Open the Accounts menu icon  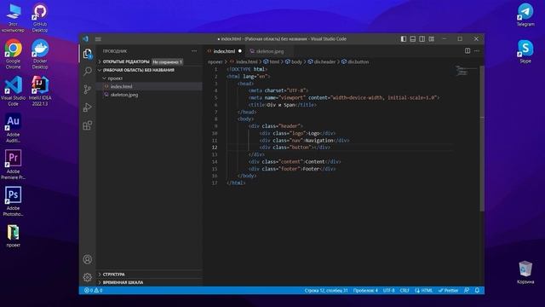(x=88, y=259)
